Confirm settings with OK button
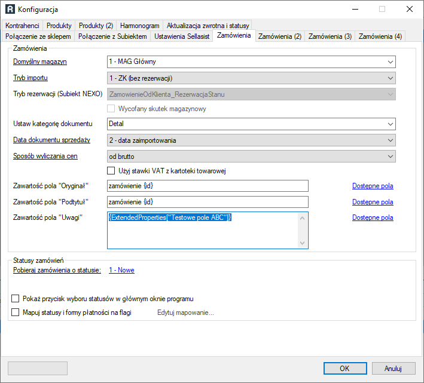This screenshot has width=424, height=383. 345,369
